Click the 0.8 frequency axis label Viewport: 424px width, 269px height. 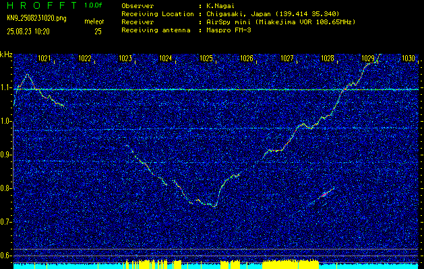(5, 188)
